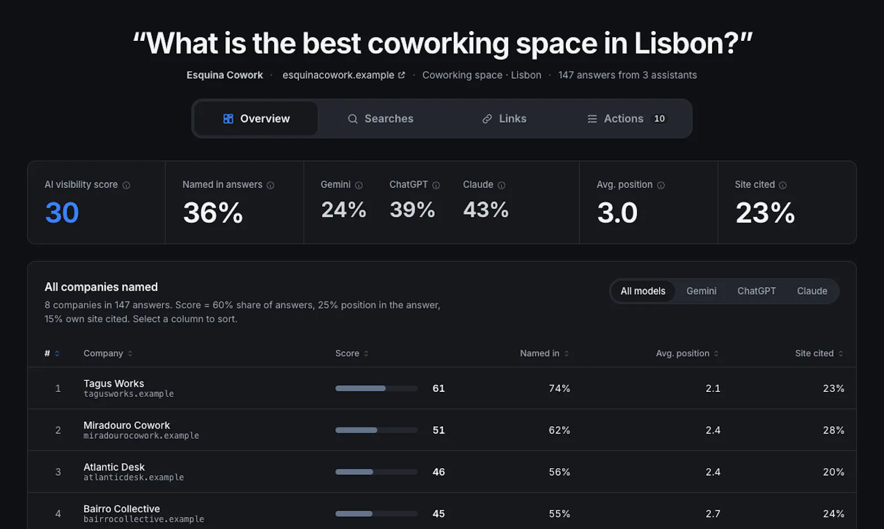Open the Searches tab
Screen dimensions: 884x529
tap(380, 118)
